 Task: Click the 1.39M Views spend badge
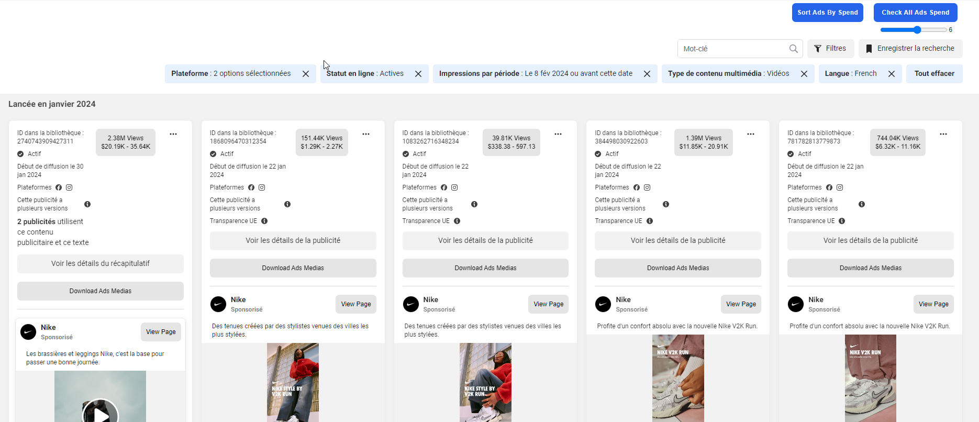click(x=704, y=142)
